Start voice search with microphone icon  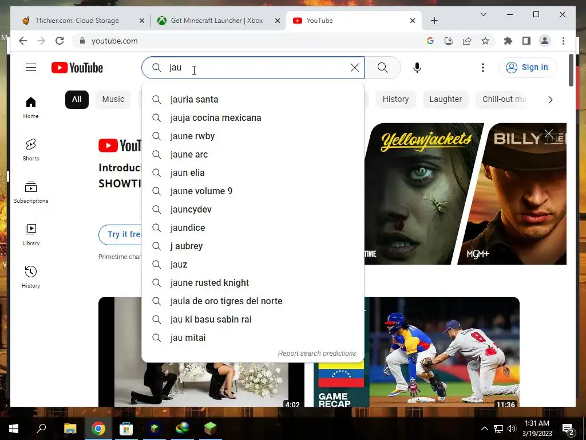click(x=417, y=68)
